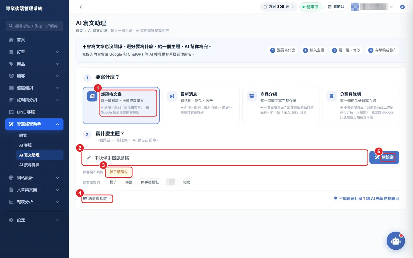Open the compass icon at top right

coord(402,7)
